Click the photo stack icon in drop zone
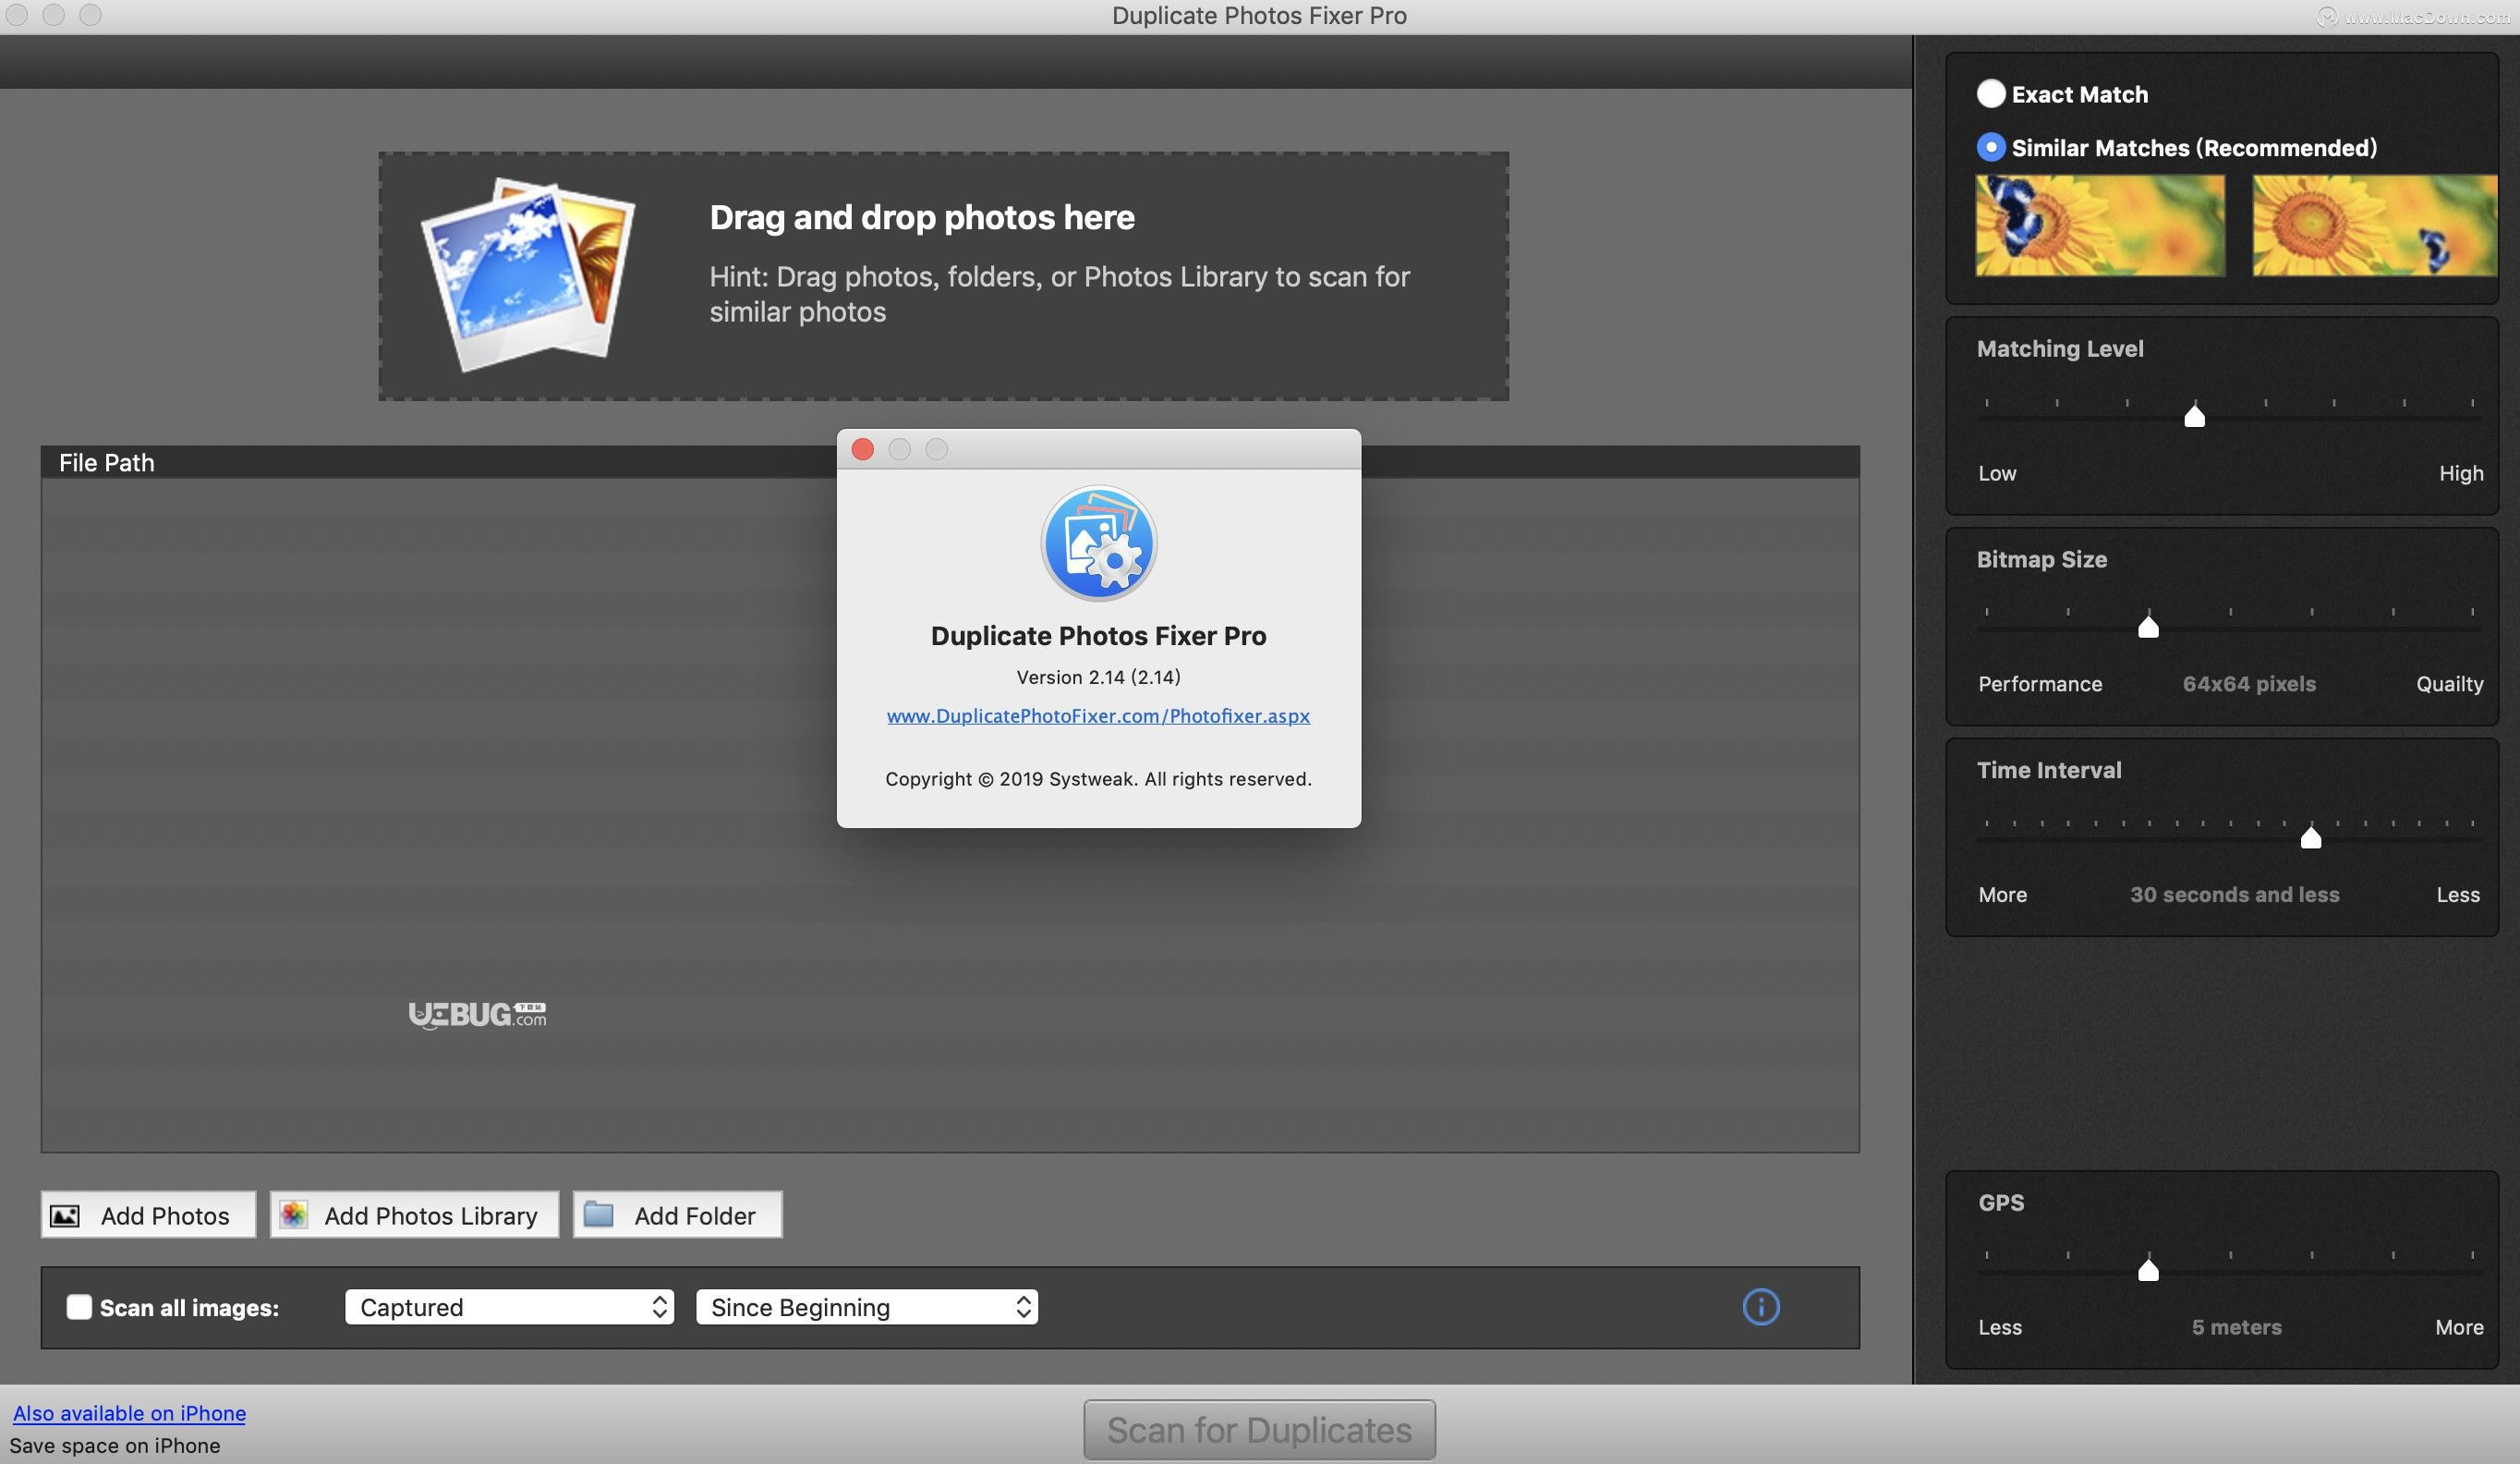2520x1464 pixels. click(528, 274)
